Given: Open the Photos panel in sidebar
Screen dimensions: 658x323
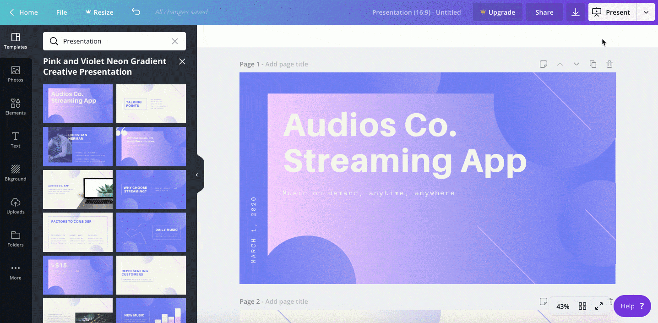Looking at the screenshot, I should pyautogui.click(x=16, y=74).
